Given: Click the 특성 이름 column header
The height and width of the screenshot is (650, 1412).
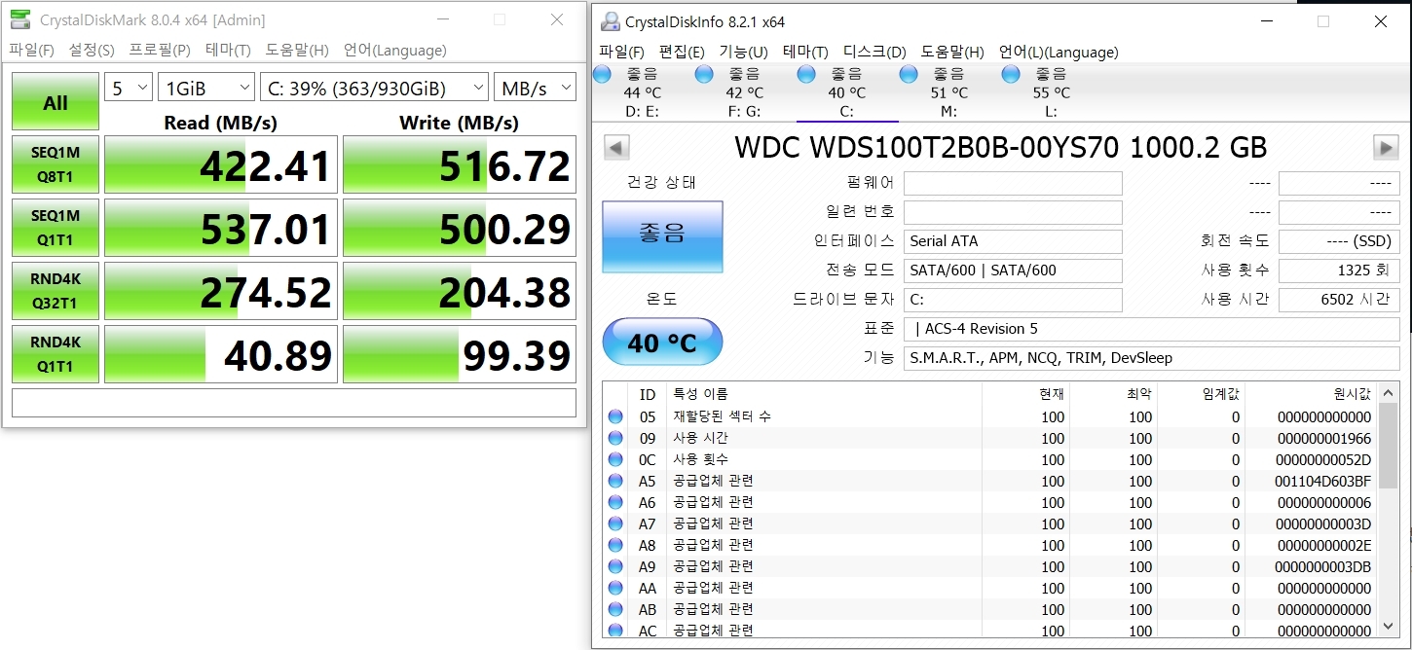Looking at the screenshot, I should pos(701,394).
